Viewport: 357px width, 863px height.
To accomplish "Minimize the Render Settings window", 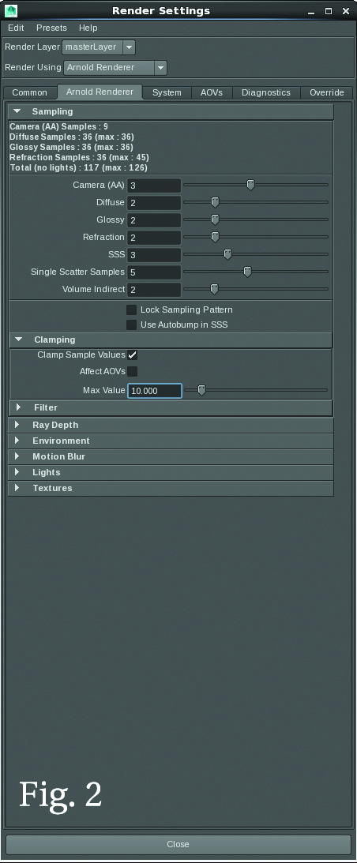I will tap(313, 10).
